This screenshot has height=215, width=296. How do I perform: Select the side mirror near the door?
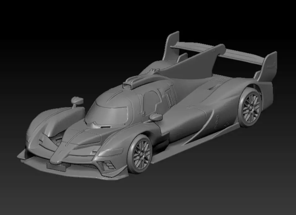(x=156, y=117)
